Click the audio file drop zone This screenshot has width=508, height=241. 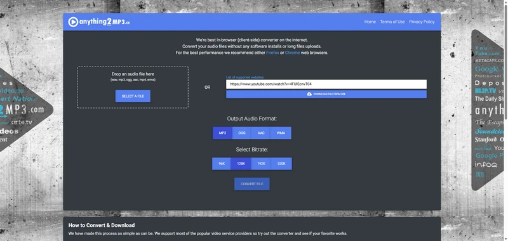point(133,88)
